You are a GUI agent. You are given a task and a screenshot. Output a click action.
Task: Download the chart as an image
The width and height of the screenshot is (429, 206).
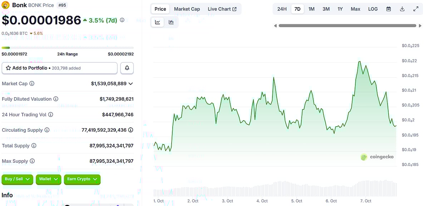(x=402, y=9)
